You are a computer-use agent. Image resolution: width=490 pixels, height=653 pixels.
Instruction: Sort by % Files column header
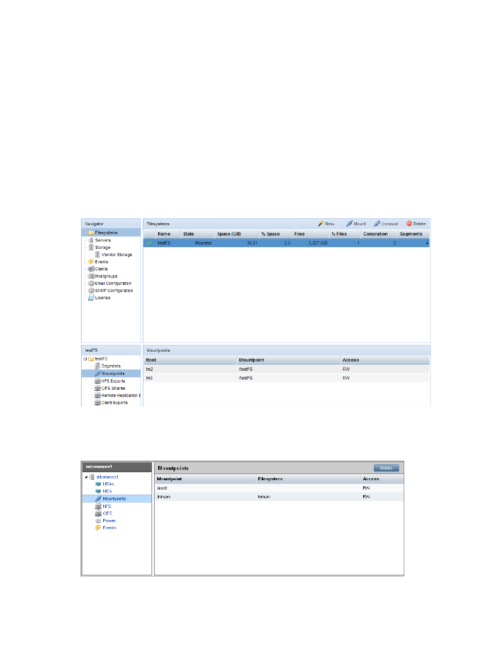pyautogui.click(x=345, y=234)
